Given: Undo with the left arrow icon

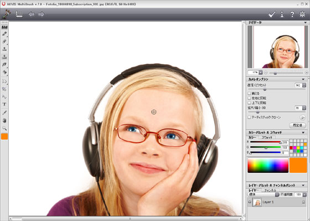Looking at the screenshot, I should [x=32, y=14].
